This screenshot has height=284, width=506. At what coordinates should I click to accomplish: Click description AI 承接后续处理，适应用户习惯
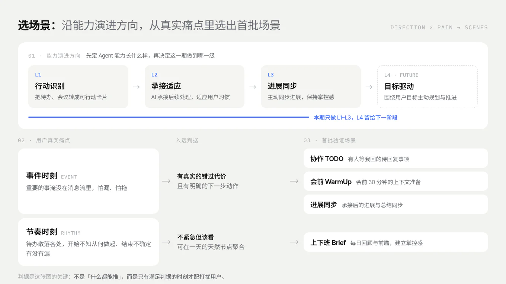[x=190, y=97]
